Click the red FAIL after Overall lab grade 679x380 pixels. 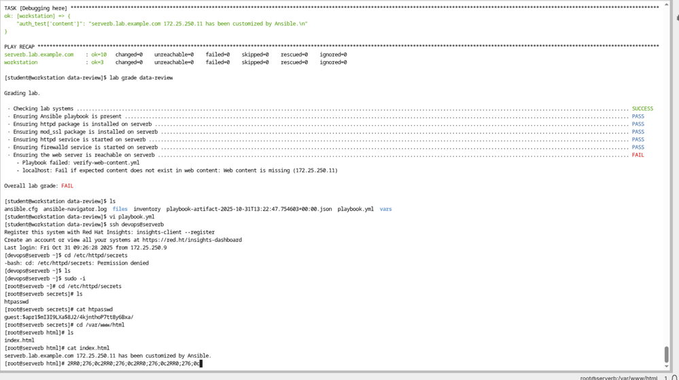67,186
